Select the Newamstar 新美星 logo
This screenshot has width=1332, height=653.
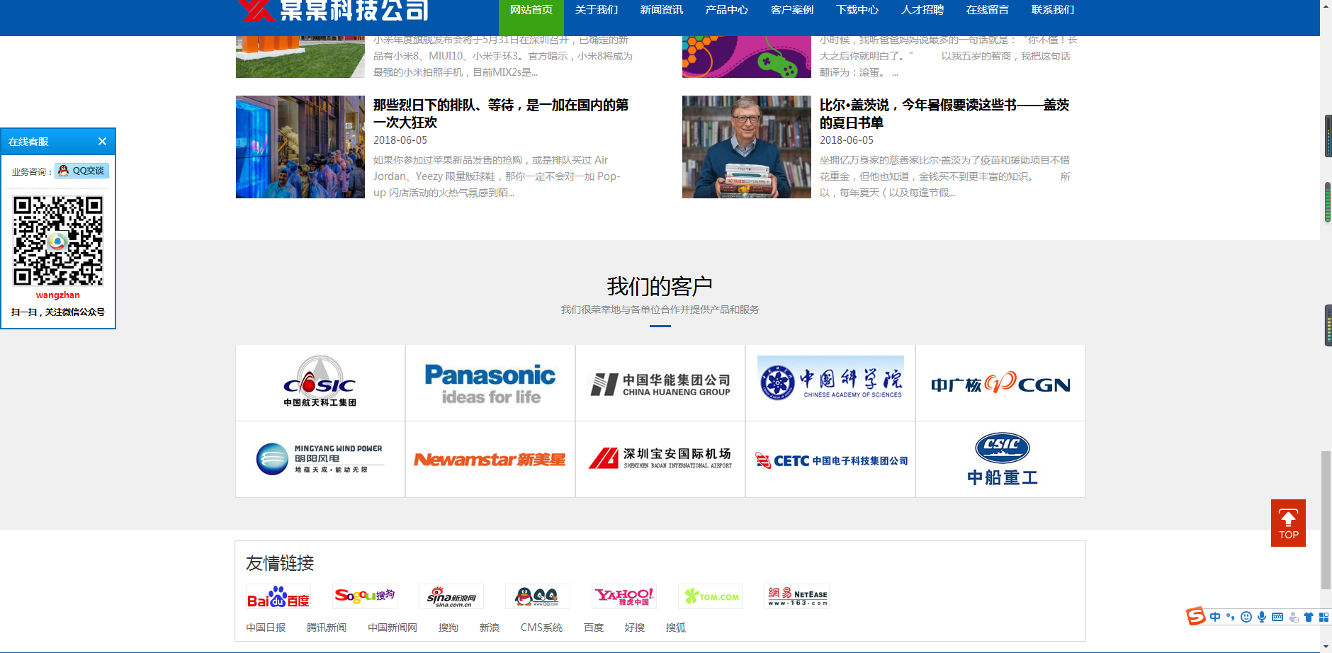[490, 459]
